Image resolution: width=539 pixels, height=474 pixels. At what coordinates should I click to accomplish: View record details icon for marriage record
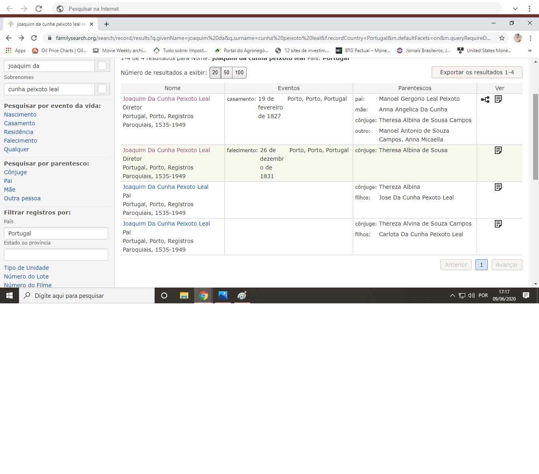(498, 99)
